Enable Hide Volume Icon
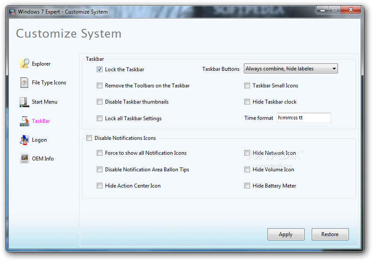The image size is (373, 261). [247, 170]
